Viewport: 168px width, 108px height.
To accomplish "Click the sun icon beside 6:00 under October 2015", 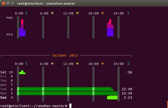I will click(52, 64).
